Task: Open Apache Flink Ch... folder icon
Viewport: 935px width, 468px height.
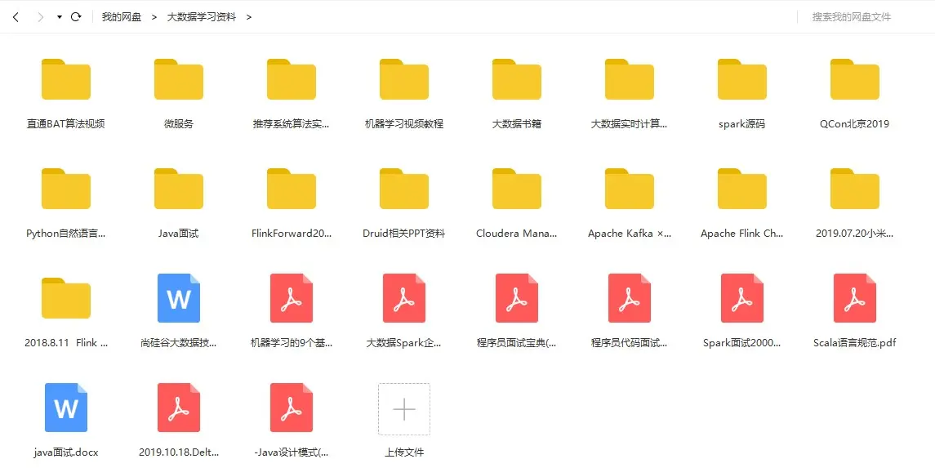Action: pyautogui.click(x=741, y=189)
